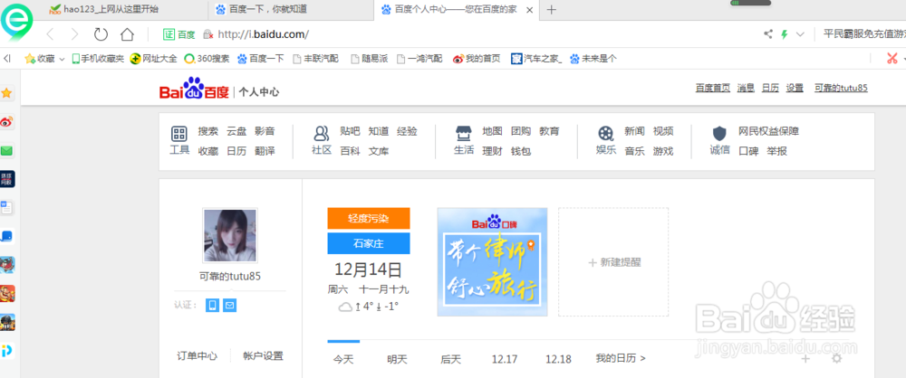The width and height of the screenshot is (906, 378).
Task: Open 帐户设置 link
Action: 264,356
